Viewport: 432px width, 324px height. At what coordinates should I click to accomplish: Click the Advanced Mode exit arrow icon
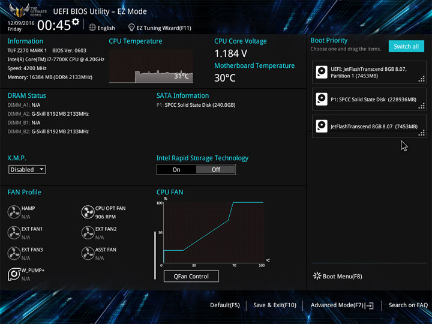(x=370, y=305)
